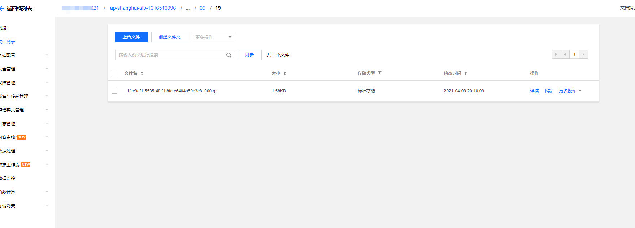Sort by file name column
635x228 pixels.
click(x=142, y=73)
